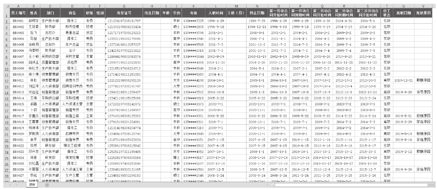Click the previous sheet navigation arrow

10,185
